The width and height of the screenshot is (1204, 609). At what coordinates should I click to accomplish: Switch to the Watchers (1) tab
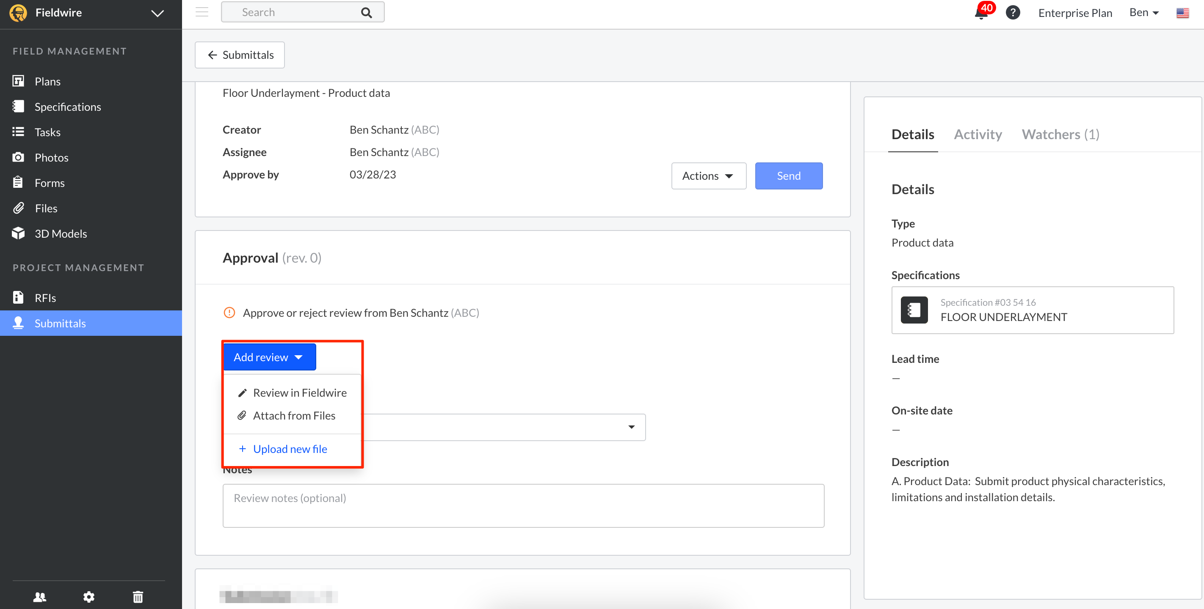1060,134
